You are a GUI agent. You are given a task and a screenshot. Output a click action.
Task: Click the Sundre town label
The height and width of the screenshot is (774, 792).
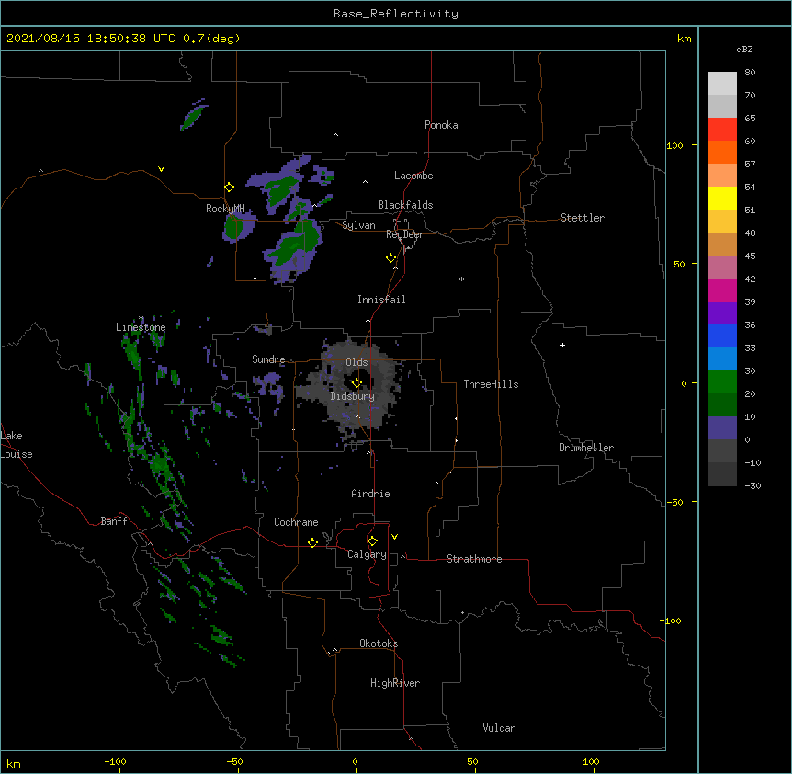(268, 359)
